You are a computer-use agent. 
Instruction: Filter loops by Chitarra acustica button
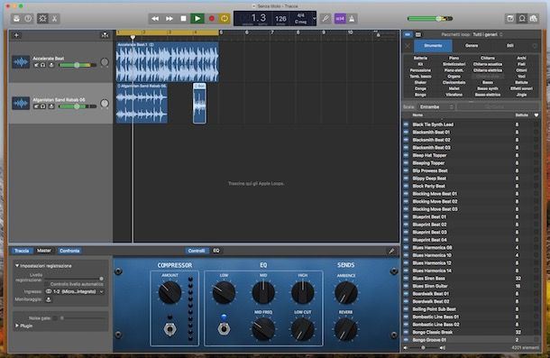(x=488, y=64)
